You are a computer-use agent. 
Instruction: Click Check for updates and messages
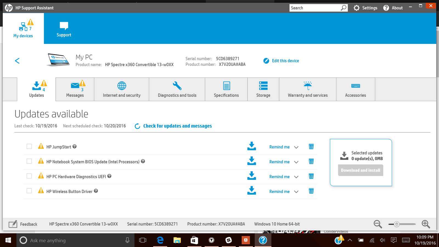pyautogui.click(x=178, y=126)
